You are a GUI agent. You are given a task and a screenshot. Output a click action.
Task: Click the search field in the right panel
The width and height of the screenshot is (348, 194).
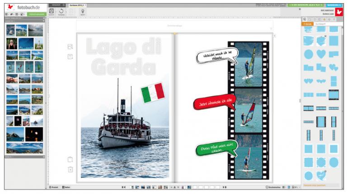[x=328, y=24]
